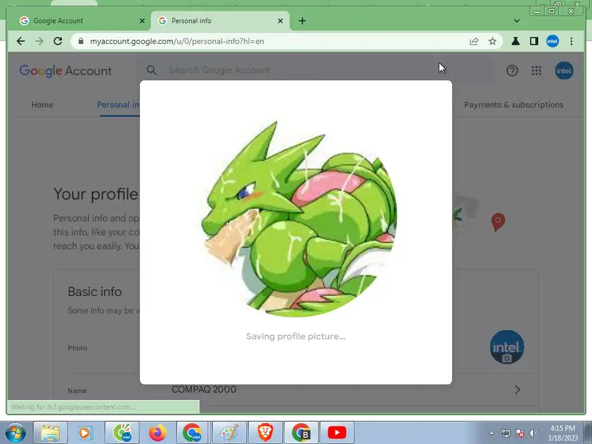Open the Windows Start orb
592x444 pixels.
(x=16, y=432)
